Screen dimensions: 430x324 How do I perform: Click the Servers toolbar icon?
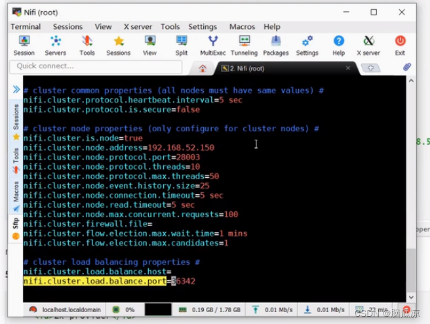click(x=56, y=46)
